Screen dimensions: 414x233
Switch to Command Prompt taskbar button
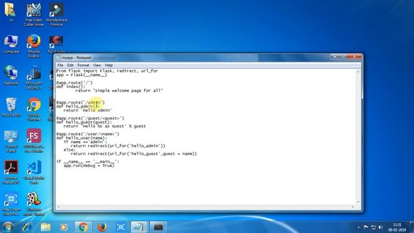[x=158, y=227]
